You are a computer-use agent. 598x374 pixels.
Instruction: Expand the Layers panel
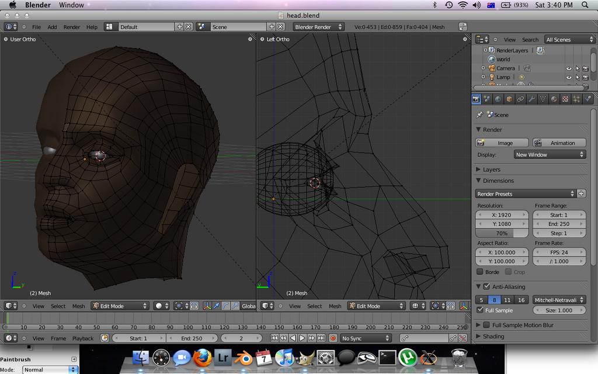click(x=478, y=169)
